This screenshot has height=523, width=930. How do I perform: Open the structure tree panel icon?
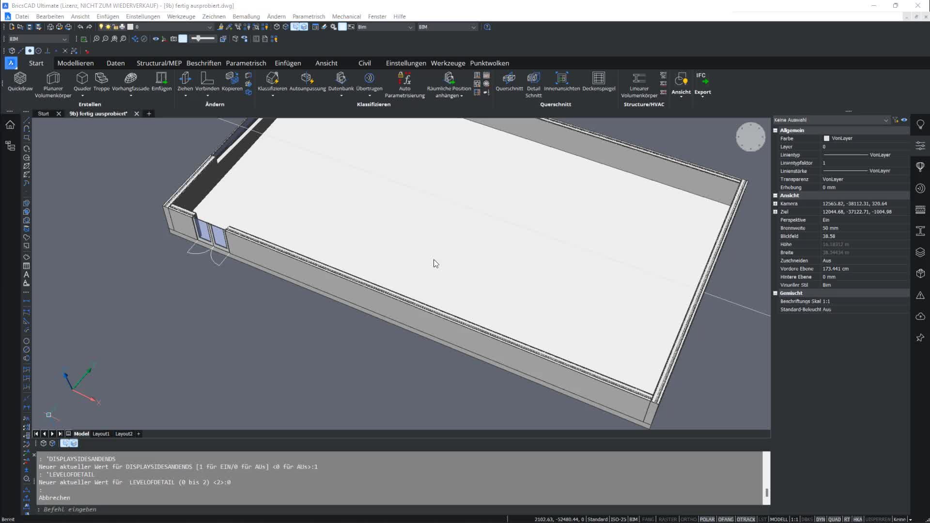[x=10, y=146]
